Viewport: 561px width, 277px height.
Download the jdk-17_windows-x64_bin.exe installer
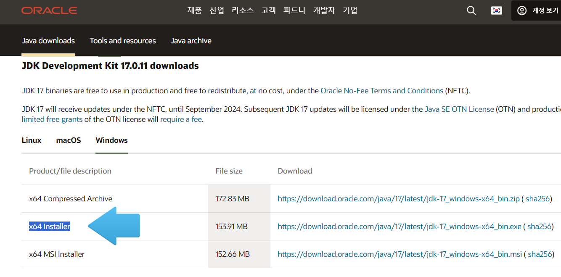click(x=400, y=227)
